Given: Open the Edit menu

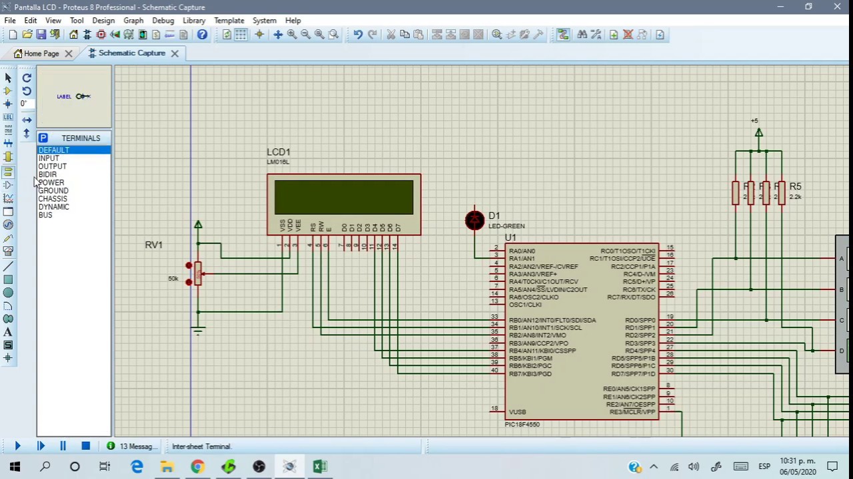Looking at the screenshot, I should pyautogui.click(x=31, y=21).
